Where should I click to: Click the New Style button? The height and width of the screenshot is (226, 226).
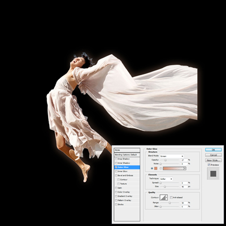214,160
